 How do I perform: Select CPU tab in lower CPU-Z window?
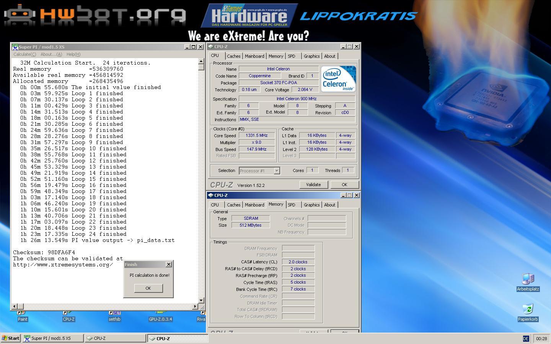215,205
